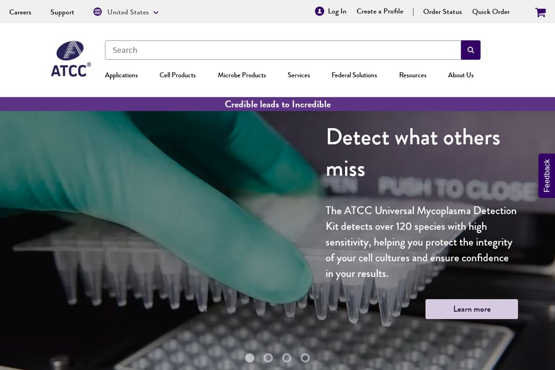Select the third carousel slide dot
The width and height of the screenshot is (555, 370).
[287, 358]
